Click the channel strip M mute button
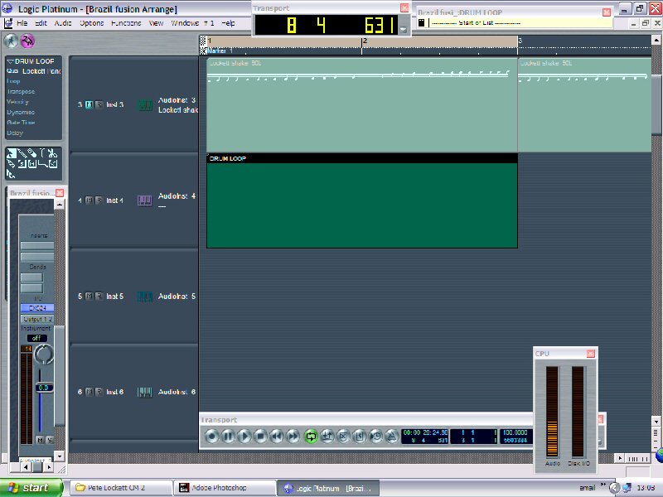 (40, 440)
